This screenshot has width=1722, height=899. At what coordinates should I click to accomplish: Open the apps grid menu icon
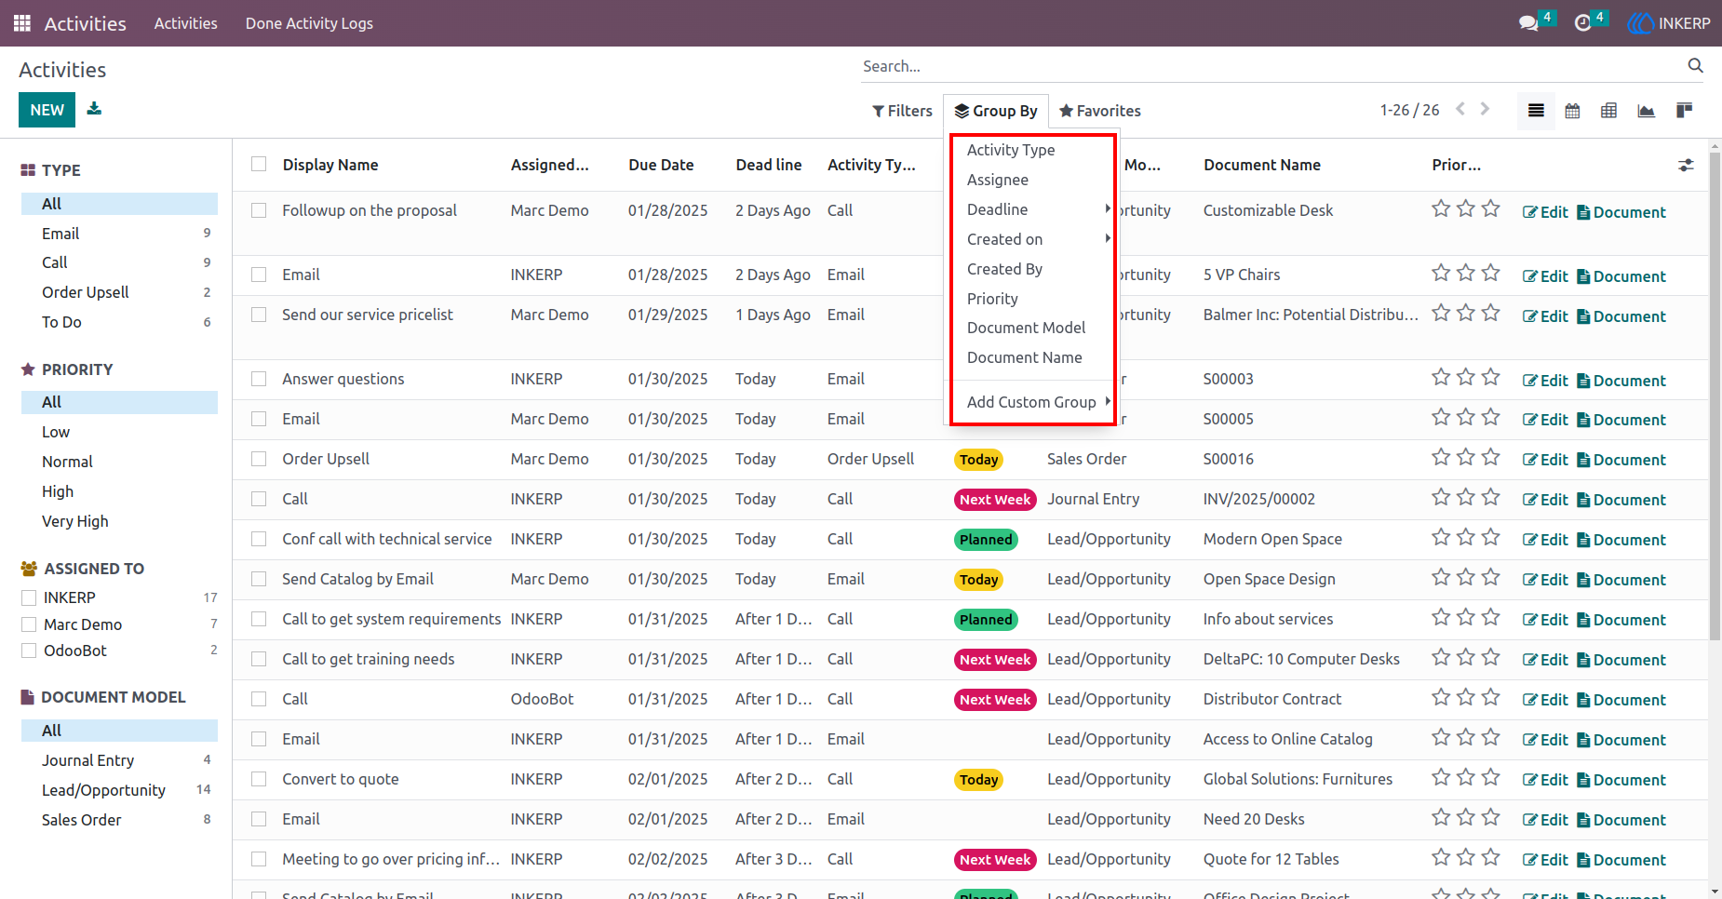point(22,23)
